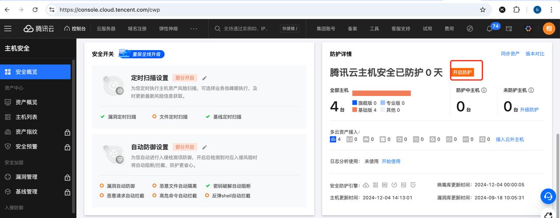Image resolution: width=560 pixels, height=218 pixels.
Task: Open the account avatar menu
Action: point(549,29)
